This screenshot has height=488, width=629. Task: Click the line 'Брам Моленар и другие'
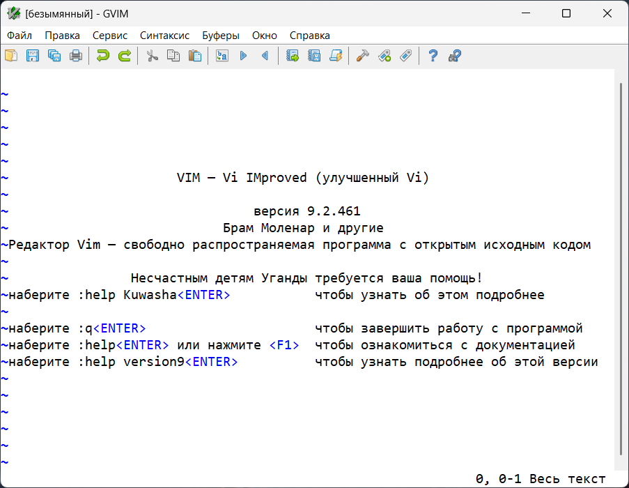(x=303, y=228)
